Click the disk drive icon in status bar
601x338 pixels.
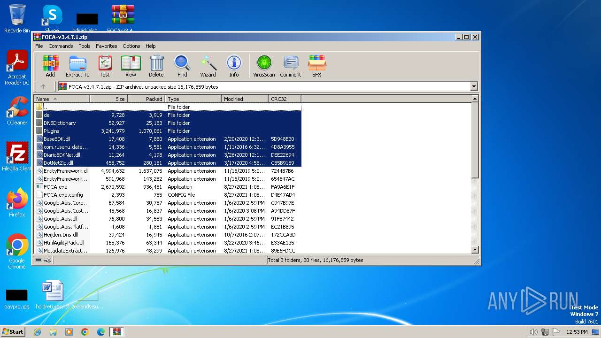click(39, 260)
